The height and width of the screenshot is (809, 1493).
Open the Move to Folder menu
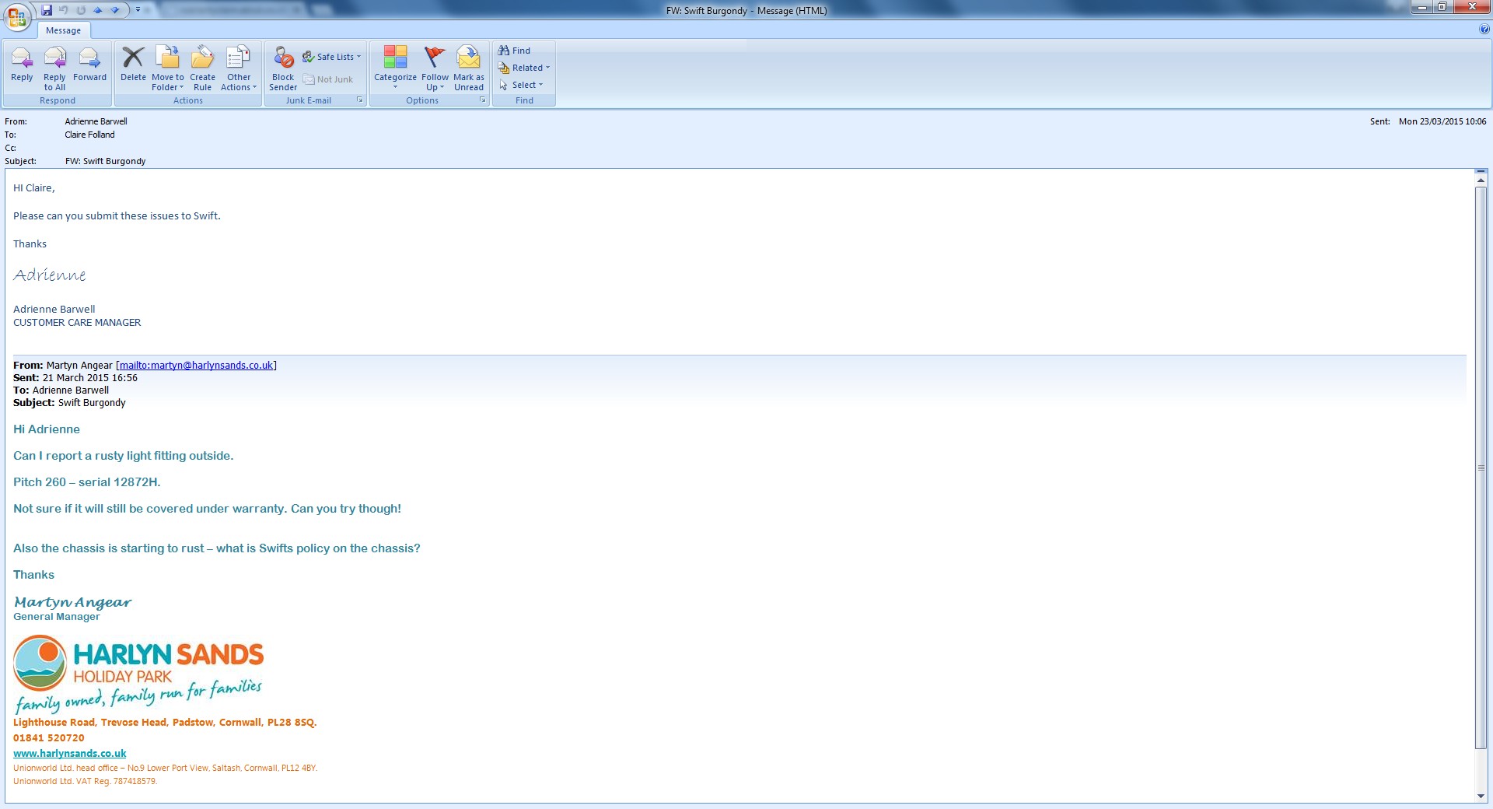click(168, 68)
